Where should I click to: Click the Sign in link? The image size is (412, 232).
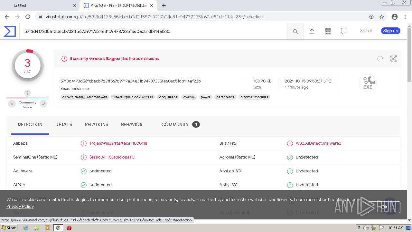coord(367,31)
